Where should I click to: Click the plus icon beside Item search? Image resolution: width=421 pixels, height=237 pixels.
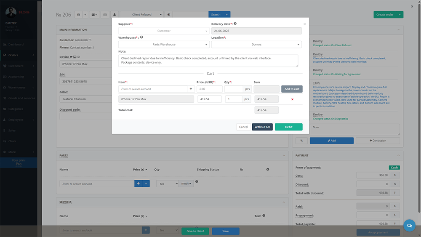[191, 89]
